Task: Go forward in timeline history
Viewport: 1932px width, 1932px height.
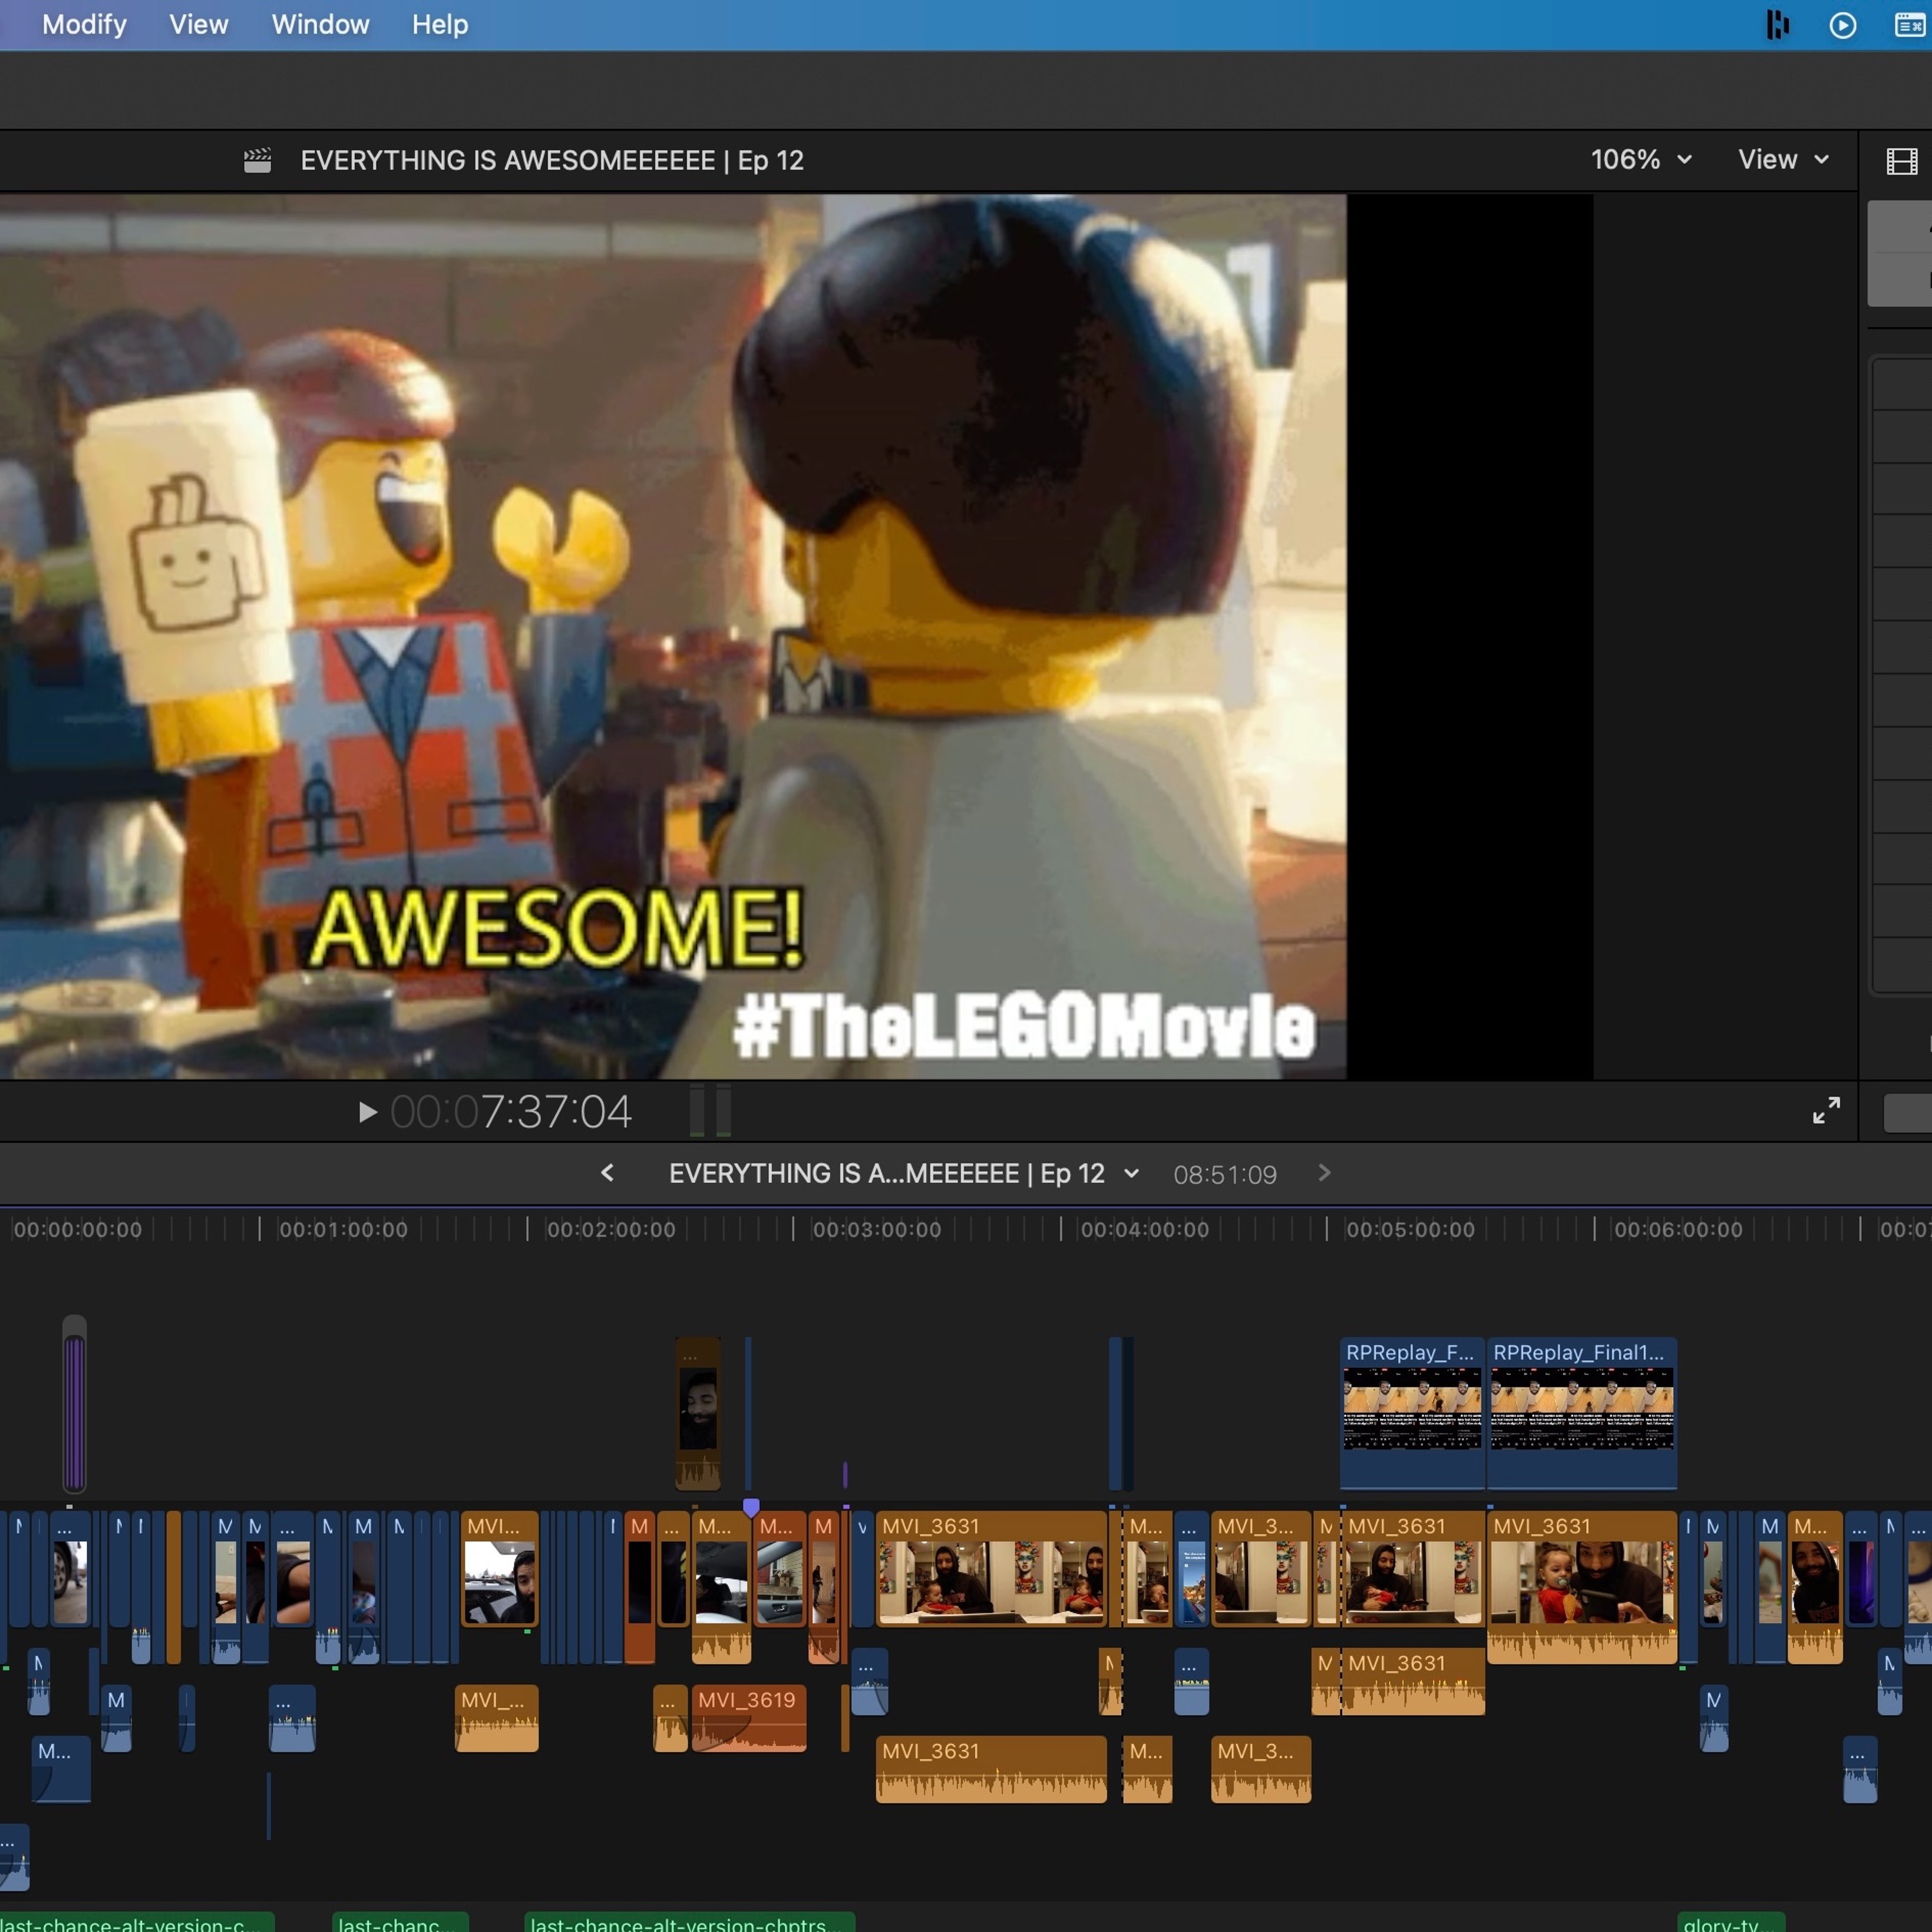Action: click(x=1324, y=1173)
